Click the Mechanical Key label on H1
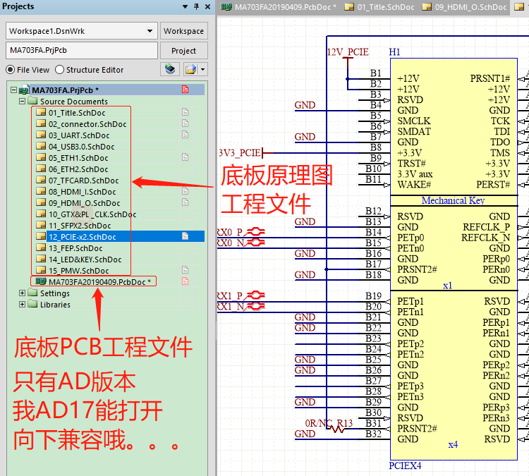 [x=453, y=200]
